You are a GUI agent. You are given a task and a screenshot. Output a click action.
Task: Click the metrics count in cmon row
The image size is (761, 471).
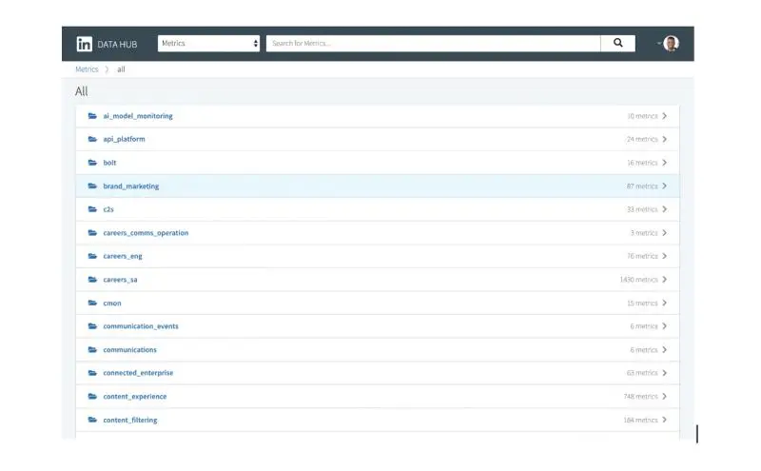pyautogui.click(x=642, y=303)
